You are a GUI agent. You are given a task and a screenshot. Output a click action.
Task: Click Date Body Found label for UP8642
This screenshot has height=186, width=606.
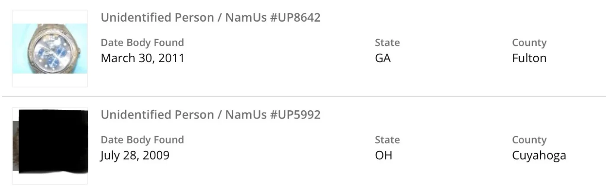tap(142, 43)
